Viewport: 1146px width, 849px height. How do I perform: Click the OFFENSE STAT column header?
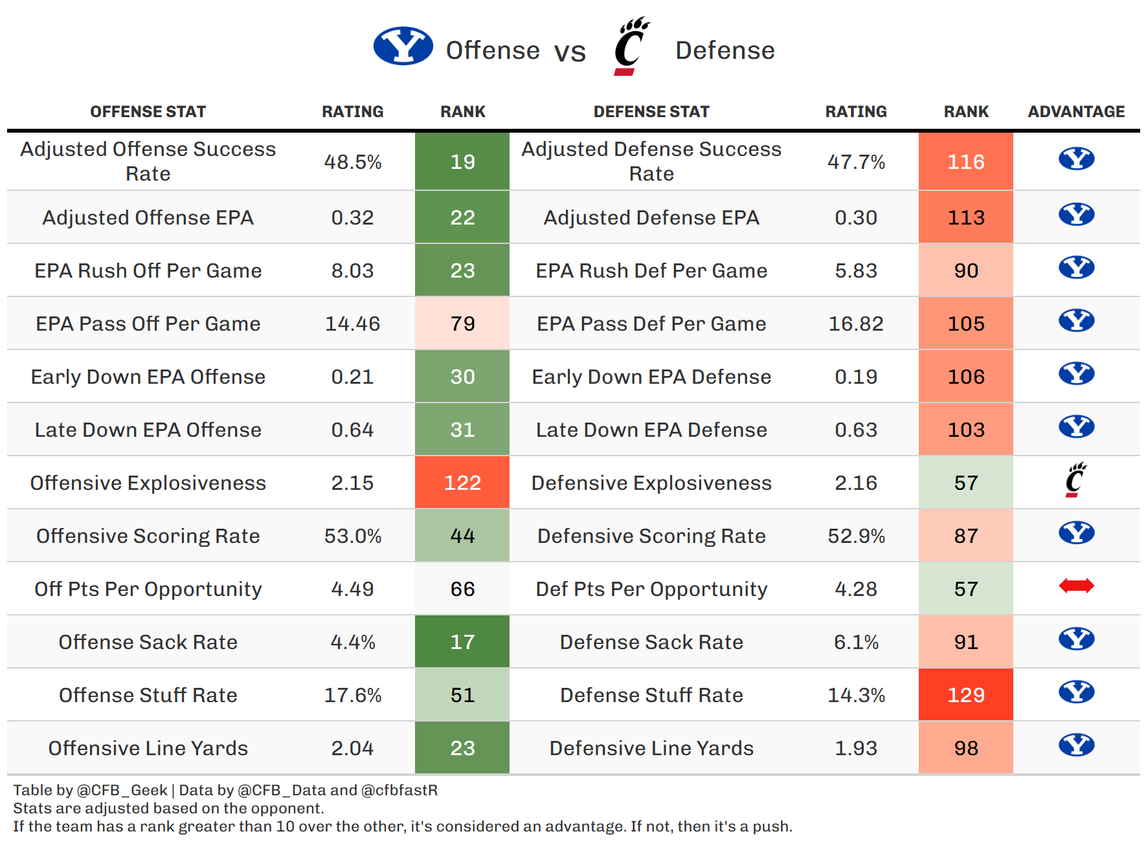[148, 112]
